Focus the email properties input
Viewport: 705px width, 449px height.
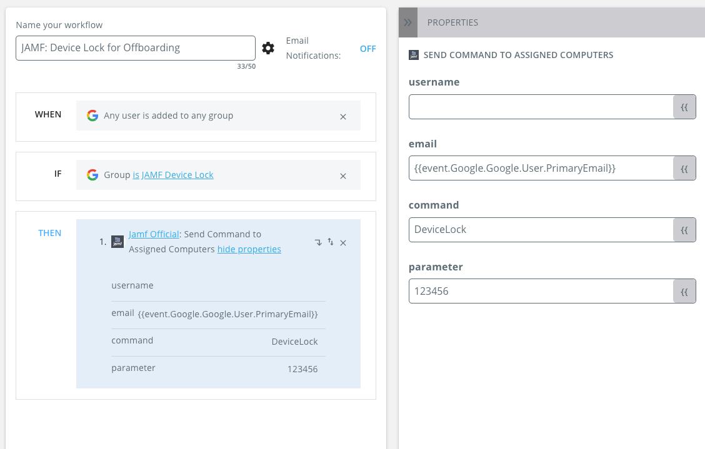coord(541,169)
